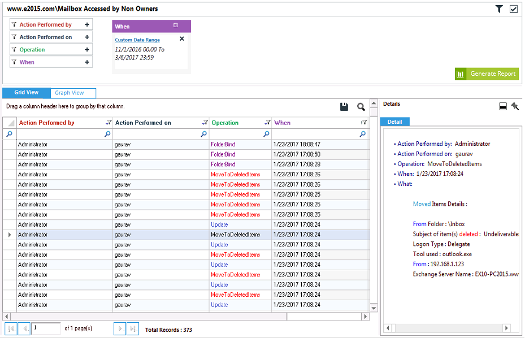Go to the next page
The height and width of the screenshot is (342, 525).
[120, 329]
